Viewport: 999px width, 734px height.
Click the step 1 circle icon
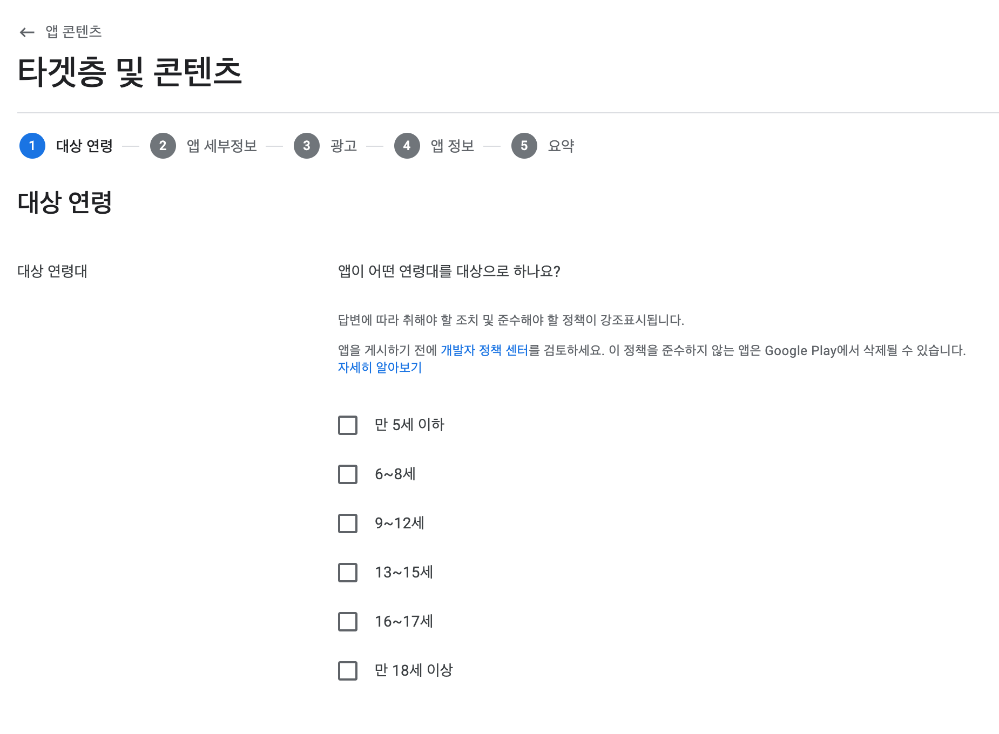click(32, 146)
